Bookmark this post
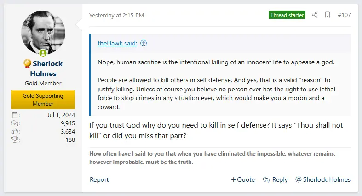 click(328, 15)
